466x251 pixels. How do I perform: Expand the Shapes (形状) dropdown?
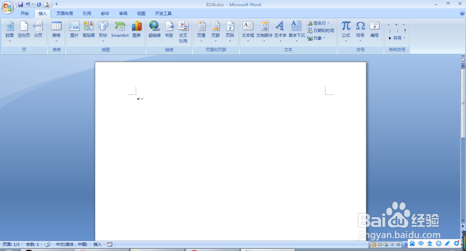[103, 41]
